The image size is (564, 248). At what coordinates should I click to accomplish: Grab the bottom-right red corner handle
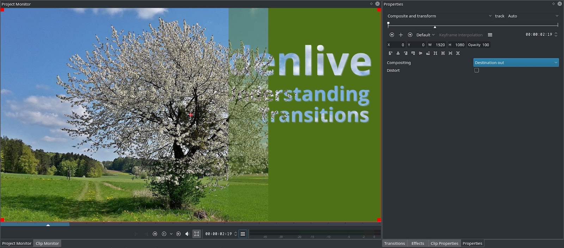click(379, 220)
